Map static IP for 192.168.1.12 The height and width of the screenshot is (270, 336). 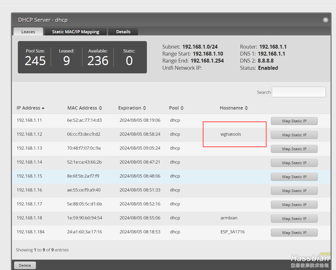(x=294, y=135)
